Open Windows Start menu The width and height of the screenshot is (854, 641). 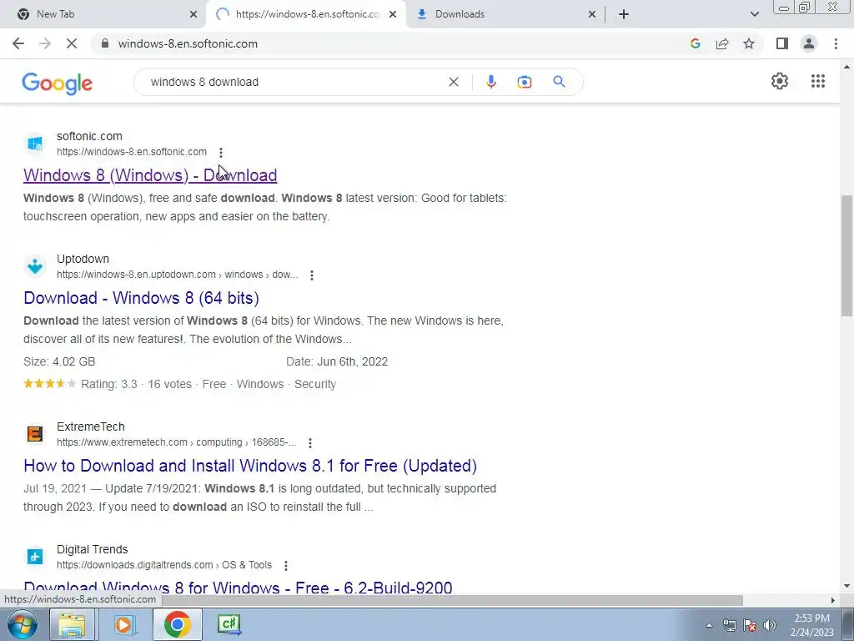[22, 624]
